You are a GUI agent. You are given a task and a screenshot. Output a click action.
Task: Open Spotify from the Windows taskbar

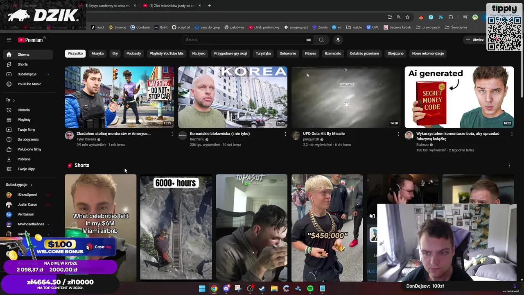click(310, 288)
